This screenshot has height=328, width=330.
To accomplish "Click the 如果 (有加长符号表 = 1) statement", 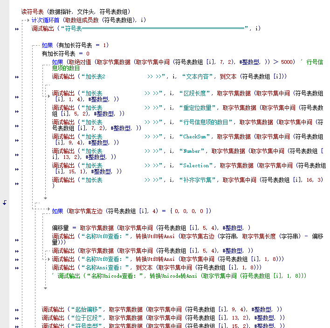I will (75, 45).
